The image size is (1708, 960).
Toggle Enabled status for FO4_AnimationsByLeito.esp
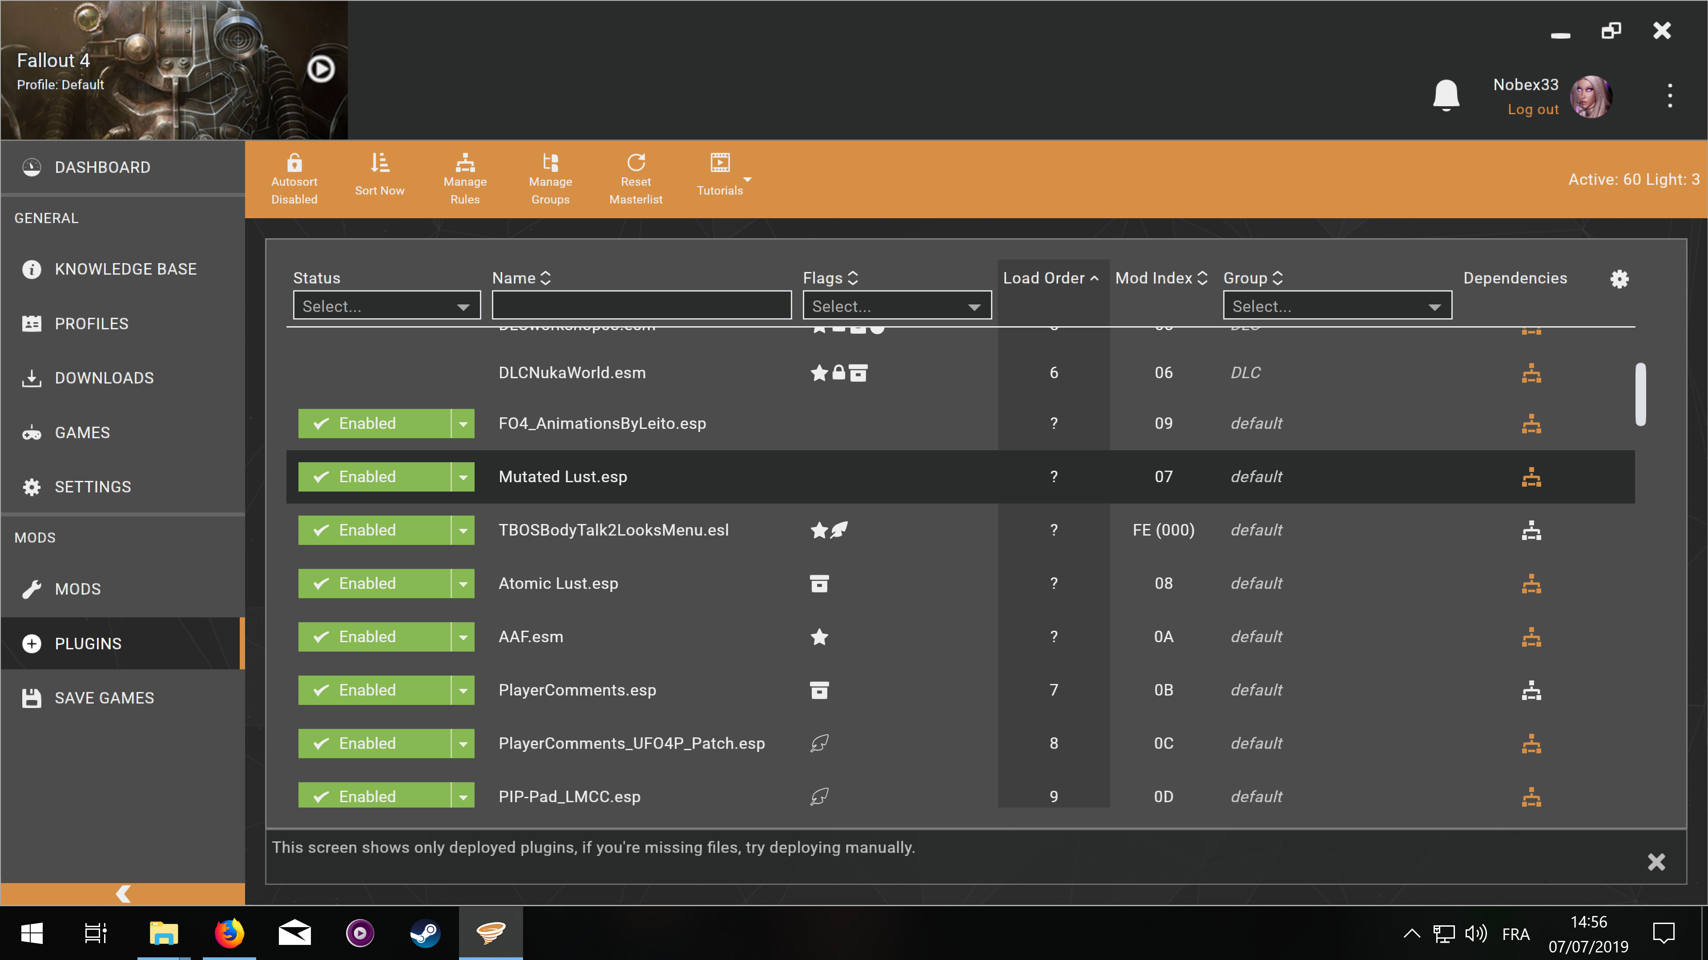point(374,424)
